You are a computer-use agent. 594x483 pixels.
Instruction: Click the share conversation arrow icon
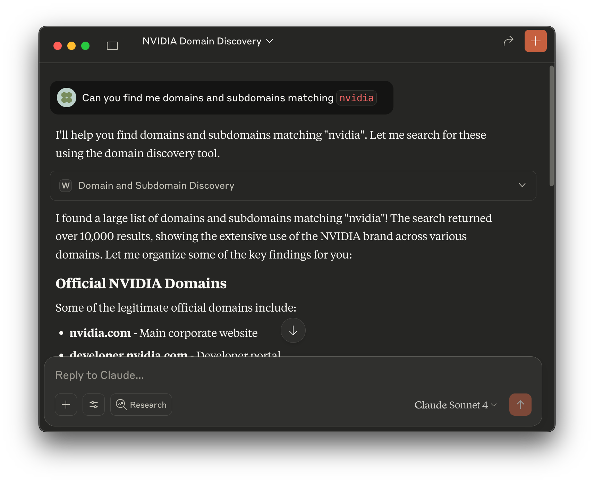tap(508, 41)
